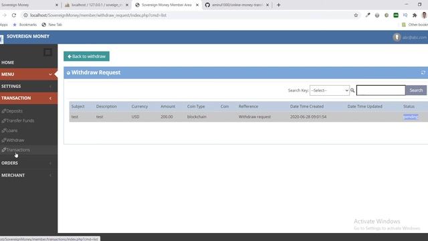428x241 pixels.
Task: Open Transactions page in sidebar
Action: click(18, 150)
